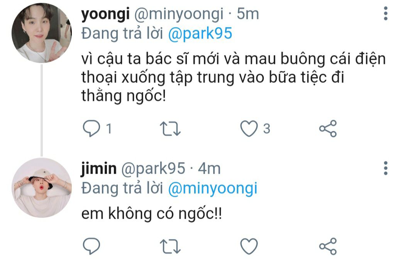The height and width of the screenshot is (265, 417).
Task: Retweet yoongi's tweet about bác sĩ mới
Action: coord(170,129)
